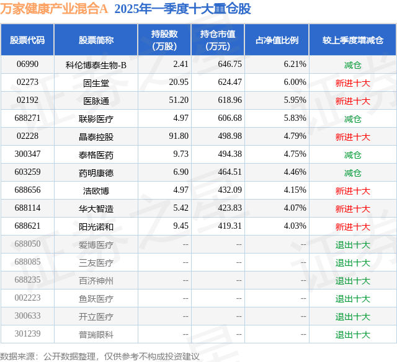
Task: Select stock name 三友医疗
Action: point(96,263)
